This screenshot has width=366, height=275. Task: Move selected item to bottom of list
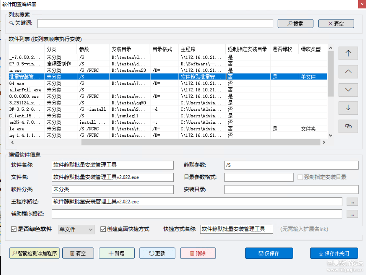click(348, 108)
